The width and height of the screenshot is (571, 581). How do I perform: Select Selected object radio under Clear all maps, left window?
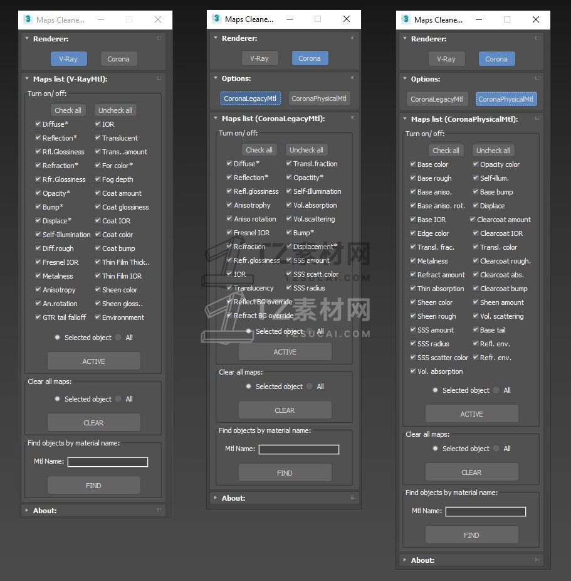58,398
